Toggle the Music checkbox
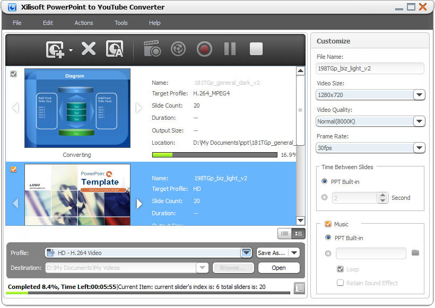Image resolution: width=435 pixels, height=308 pixels. [x=328, y=224]
